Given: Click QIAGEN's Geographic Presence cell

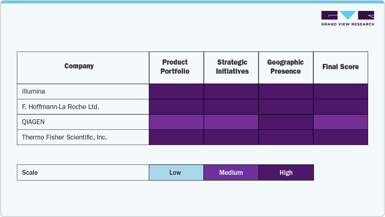Looking at the screenshot, I should click(286, 122).
